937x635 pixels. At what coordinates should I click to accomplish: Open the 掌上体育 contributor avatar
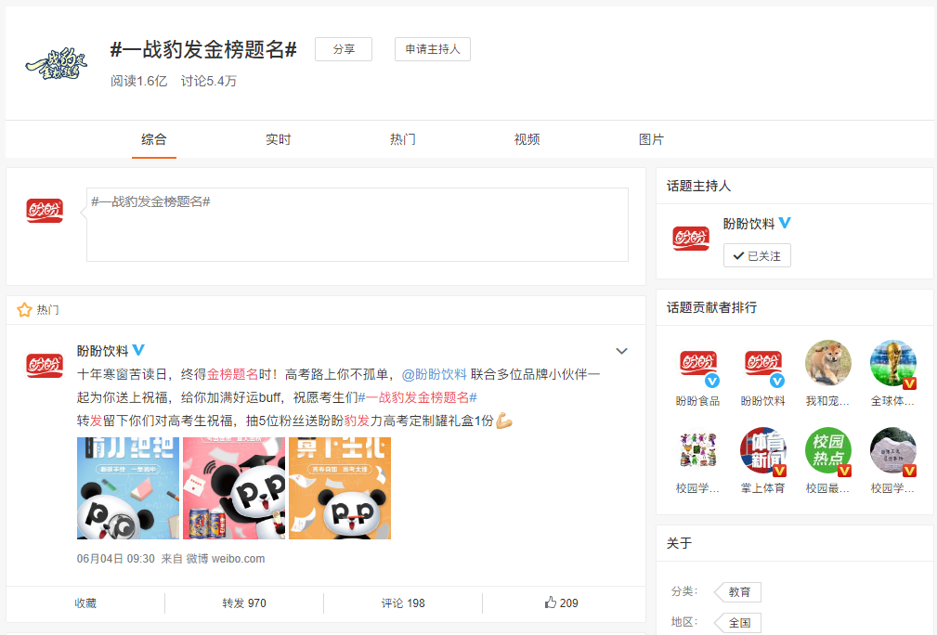point(763,450)
